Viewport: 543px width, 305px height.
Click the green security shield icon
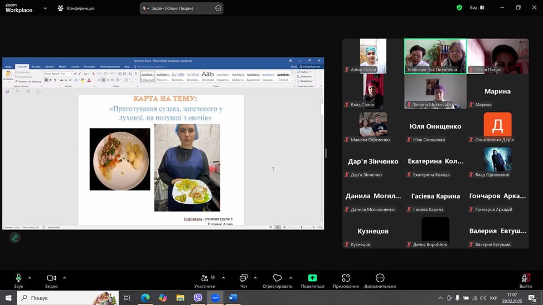(459, 8)
